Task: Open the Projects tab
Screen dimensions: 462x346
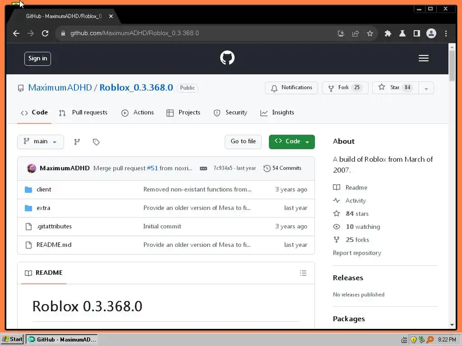Action: [x=183, y=113]
